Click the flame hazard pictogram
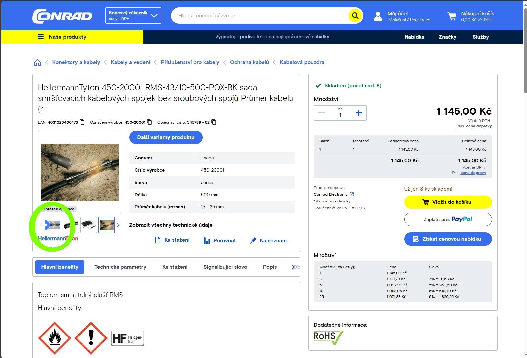Screen dimensions: 527x358 (55, 338)
